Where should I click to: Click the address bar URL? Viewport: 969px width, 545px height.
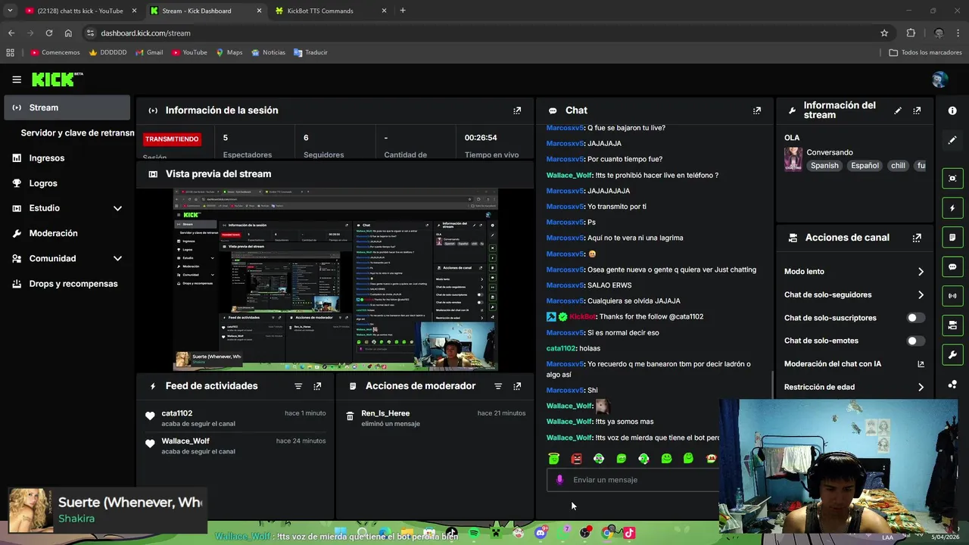click(x=145, y=33)
